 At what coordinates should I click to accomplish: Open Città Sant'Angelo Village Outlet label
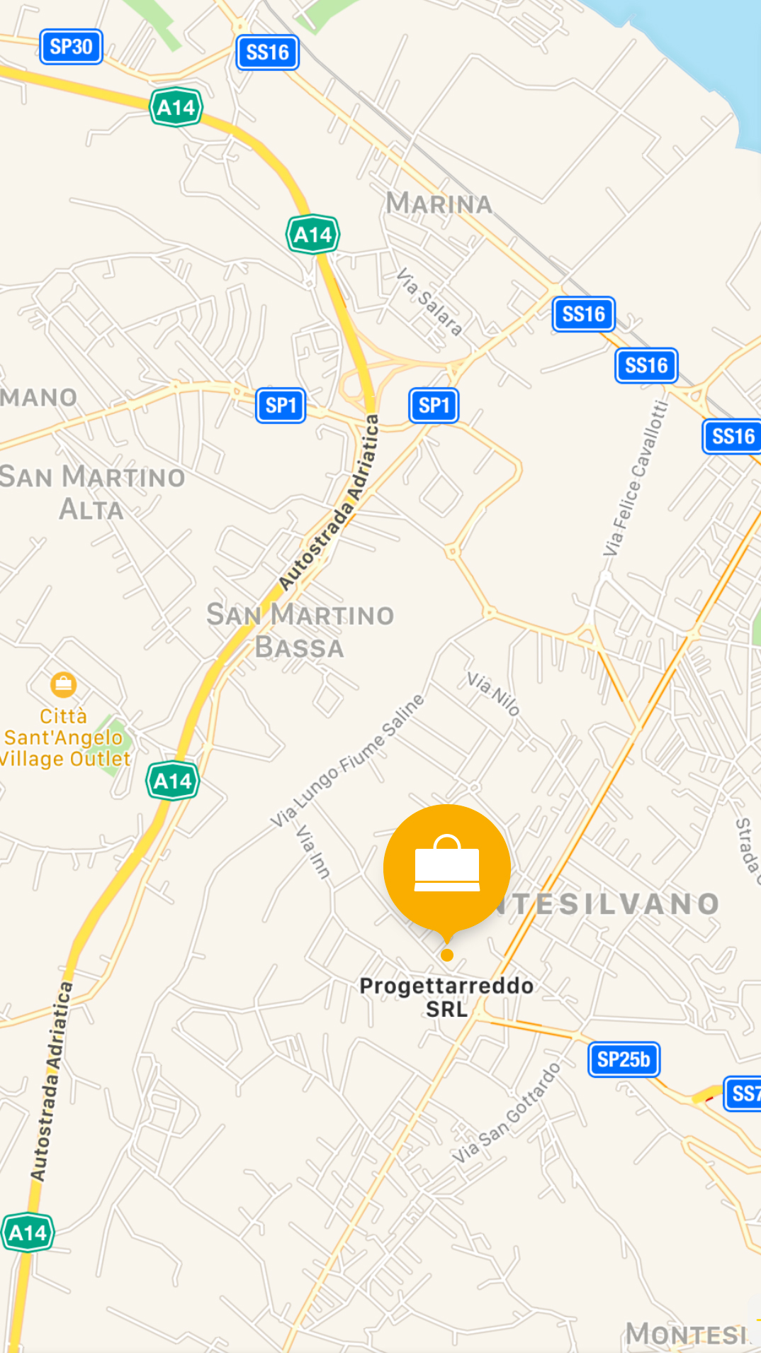click(65, 737)
